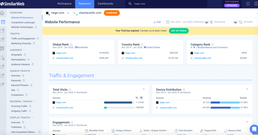The image size is (258, 135).
Task: Open the date range dropdown arrow
Action: pos(207,23)
